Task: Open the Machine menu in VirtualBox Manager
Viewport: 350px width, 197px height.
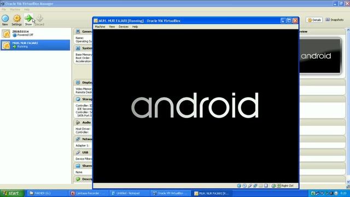Action: (15, 10)
